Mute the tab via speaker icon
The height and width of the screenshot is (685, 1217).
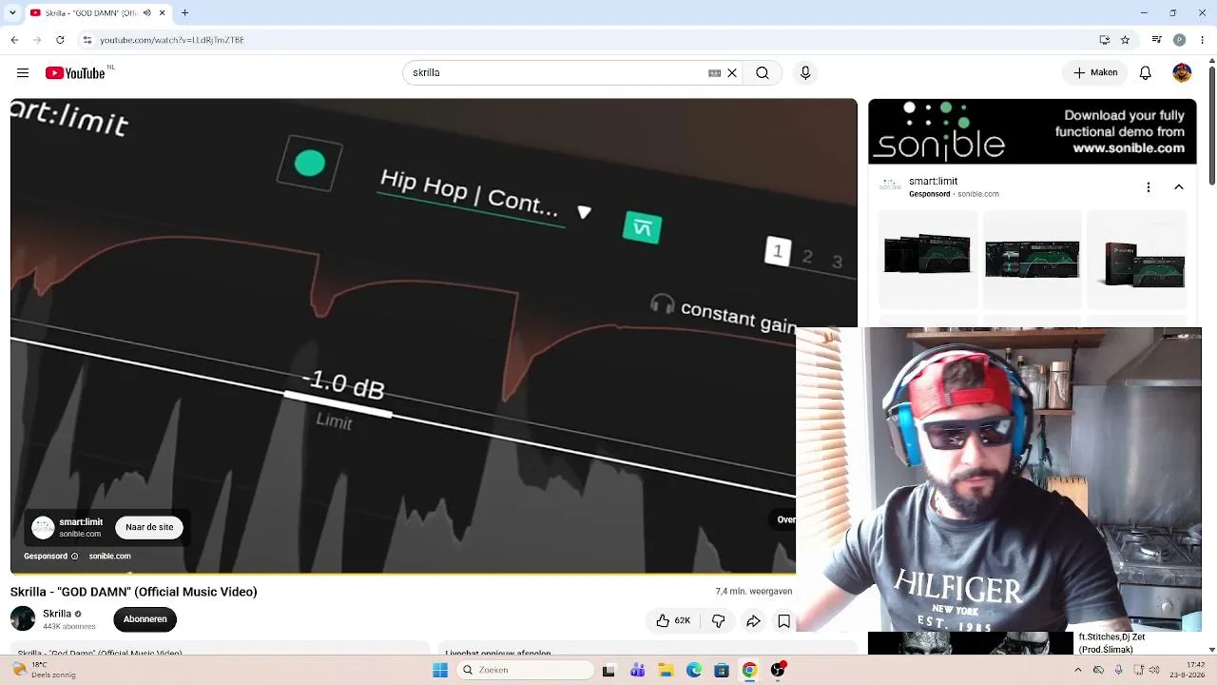click(x=146, y=13)
